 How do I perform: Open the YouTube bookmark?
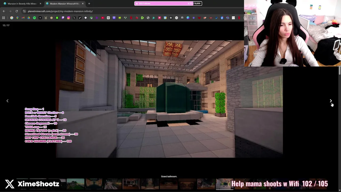click(103, 18)
